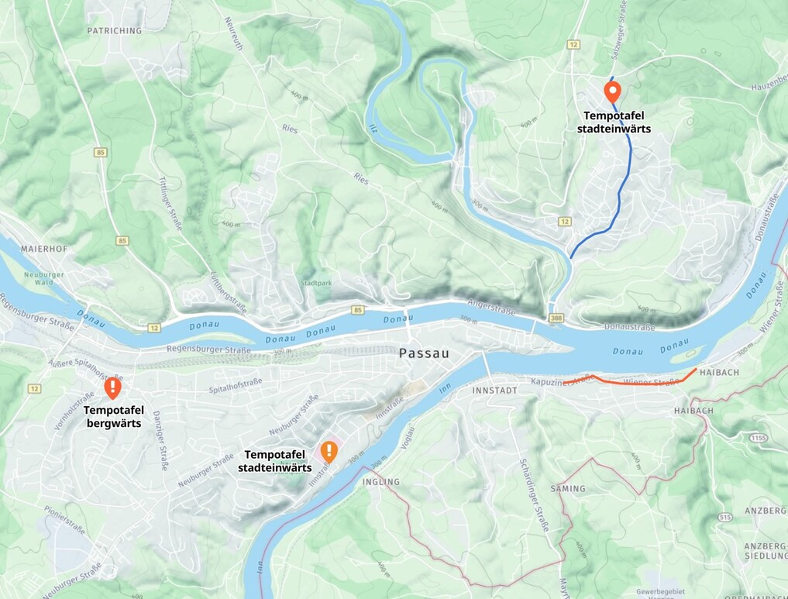This screenshot has width=788, height=599.
Task: Click the red Tempotafel bergwärts exclamation marker
Action: (x=112, y=387)
